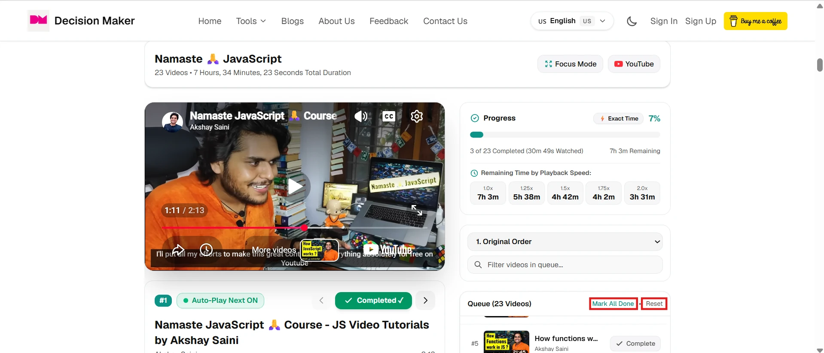Image resolution: width=824 pixels, height=353 pixels.
Task: Click Mark All Done
Action: pyautogui.click(x=613, y=304)
